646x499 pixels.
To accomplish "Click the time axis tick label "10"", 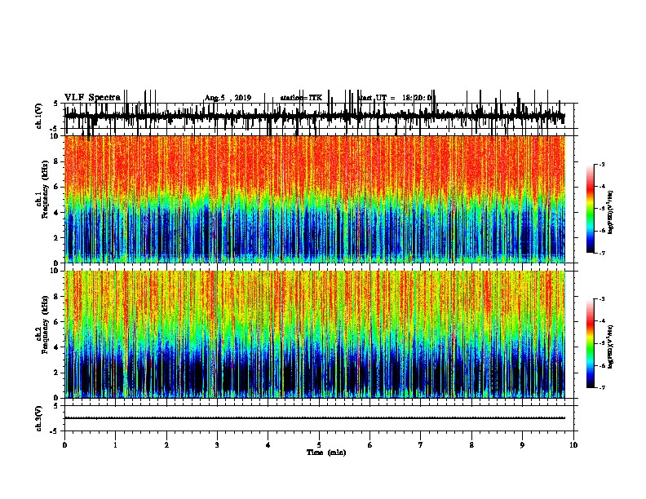I will coord(573,445).
